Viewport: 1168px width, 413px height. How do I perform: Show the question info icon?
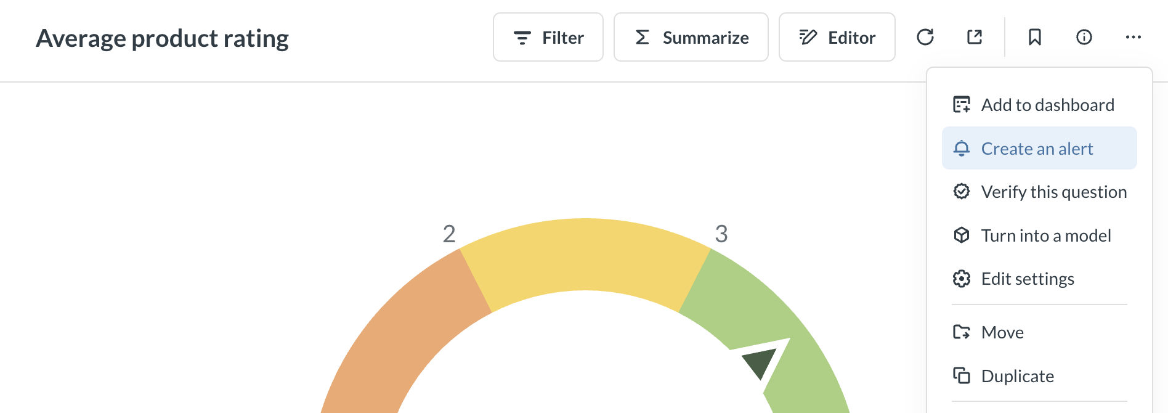point(1084,38)
